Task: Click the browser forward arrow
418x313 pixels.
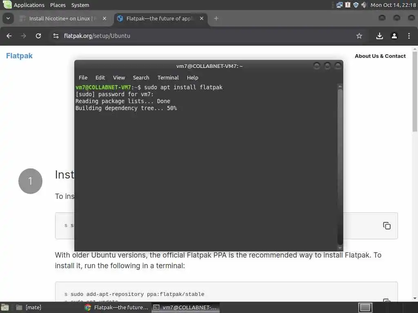Action: tap(23, 36)
